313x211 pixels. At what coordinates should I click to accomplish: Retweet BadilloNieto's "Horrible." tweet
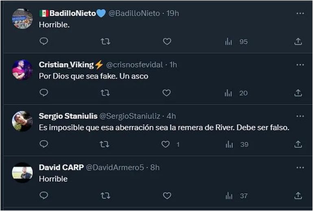[x=105, y=41]
